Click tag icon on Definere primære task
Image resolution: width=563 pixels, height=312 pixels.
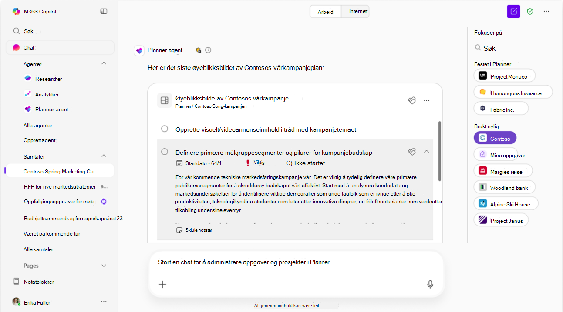tap(412, 152)
